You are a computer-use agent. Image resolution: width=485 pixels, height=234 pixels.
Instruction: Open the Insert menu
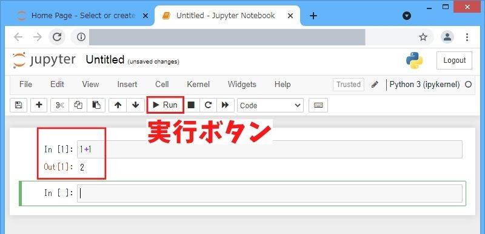click(x=127, y=85)
